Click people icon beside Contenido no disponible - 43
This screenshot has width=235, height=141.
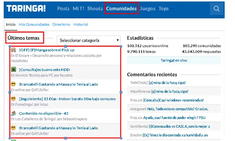(13, 113)
